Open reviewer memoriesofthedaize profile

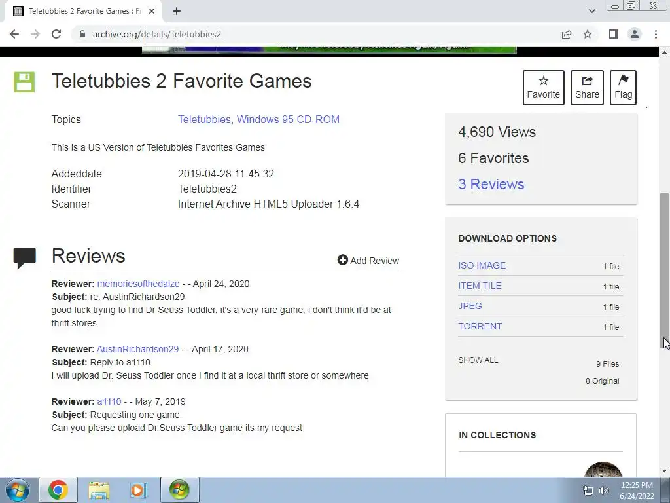click(139, 284)
